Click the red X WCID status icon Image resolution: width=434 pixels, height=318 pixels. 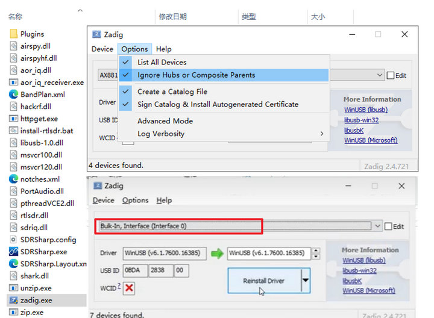[x=129, y=288]
